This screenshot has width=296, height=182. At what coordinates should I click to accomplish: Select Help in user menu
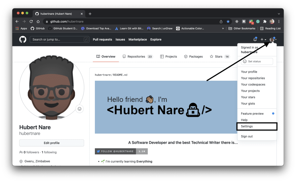click(257, 120)
